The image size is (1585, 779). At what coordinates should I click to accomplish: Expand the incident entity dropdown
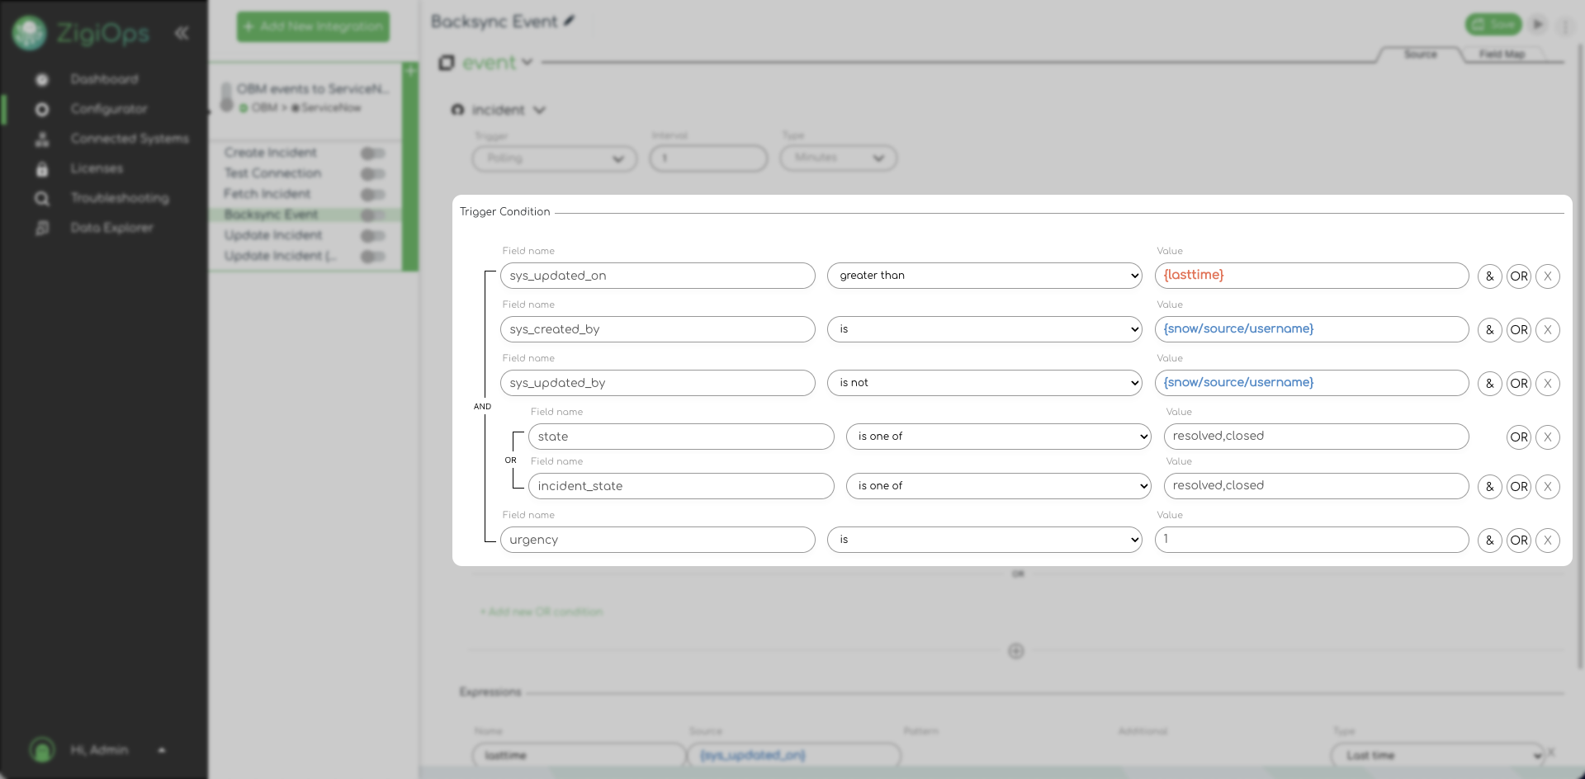click(539, 110)
